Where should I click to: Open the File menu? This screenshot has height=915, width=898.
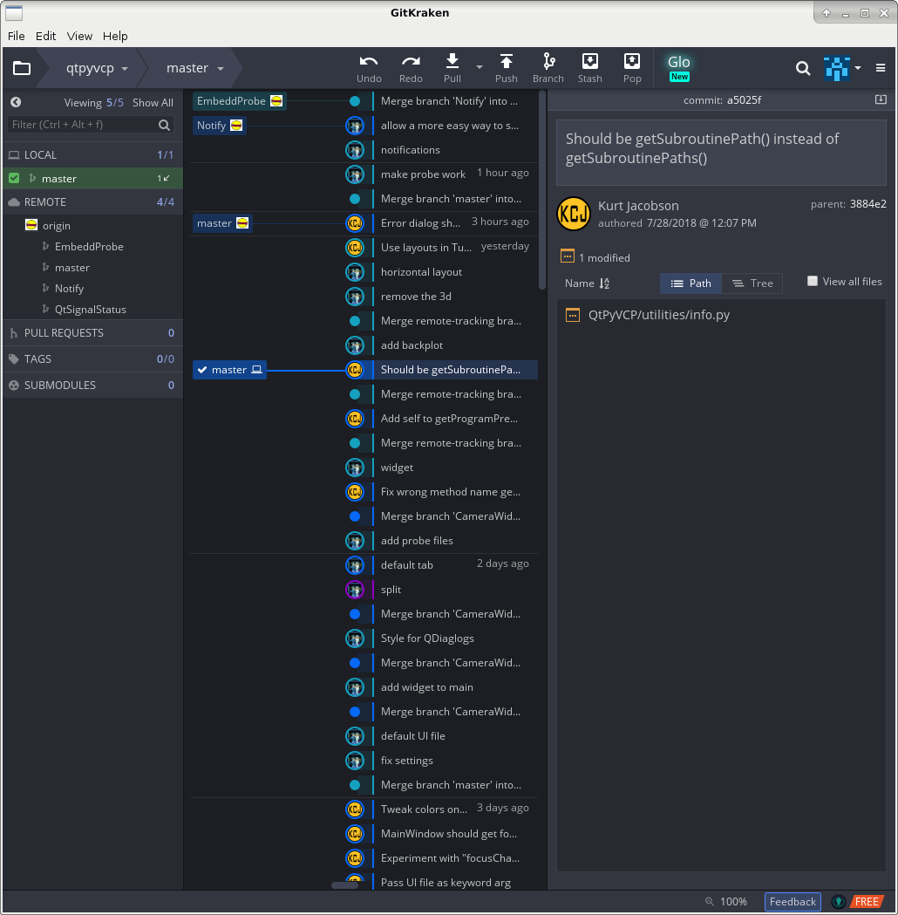(17, 36)
